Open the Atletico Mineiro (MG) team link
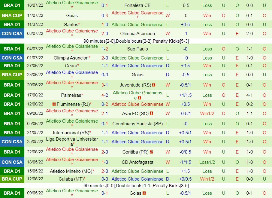The height and width of the screenshot is (198, 272). pyautogui.click(x=72, y=171)
